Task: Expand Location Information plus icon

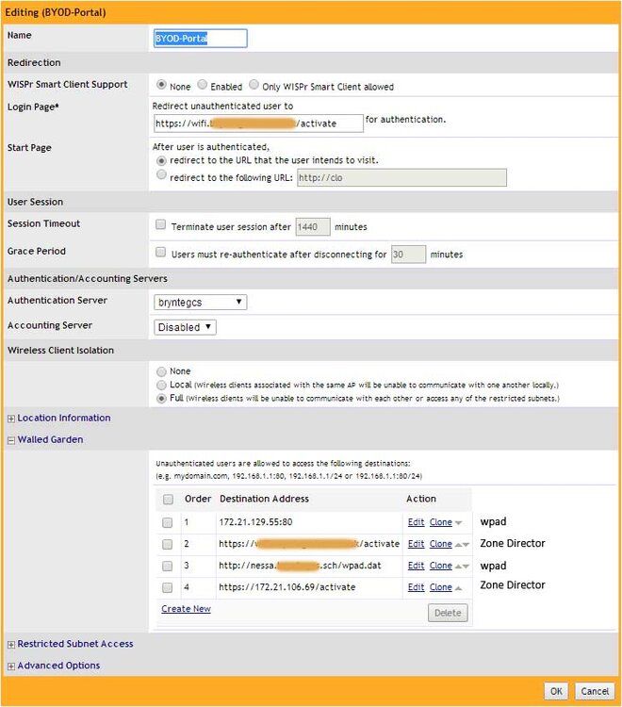Action: (11, 419)
